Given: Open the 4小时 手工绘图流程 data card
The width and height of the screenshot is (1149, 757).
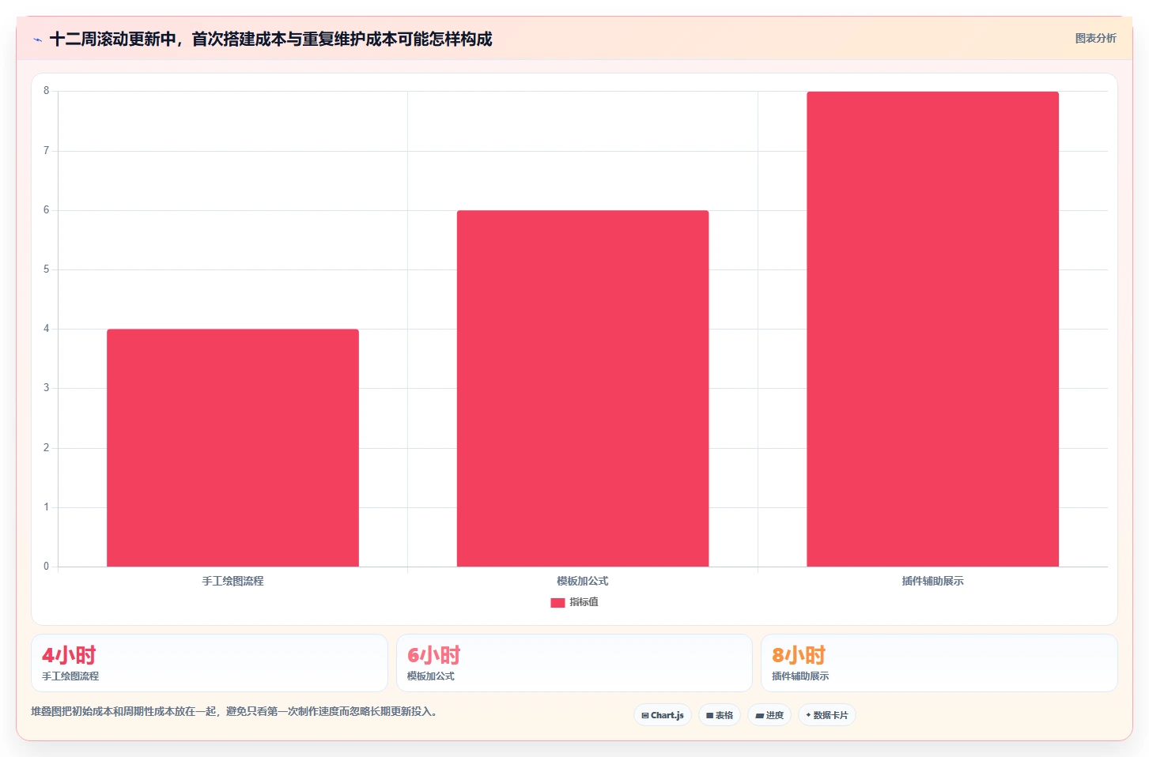Looking at the screenshot, I should (210, 663).
